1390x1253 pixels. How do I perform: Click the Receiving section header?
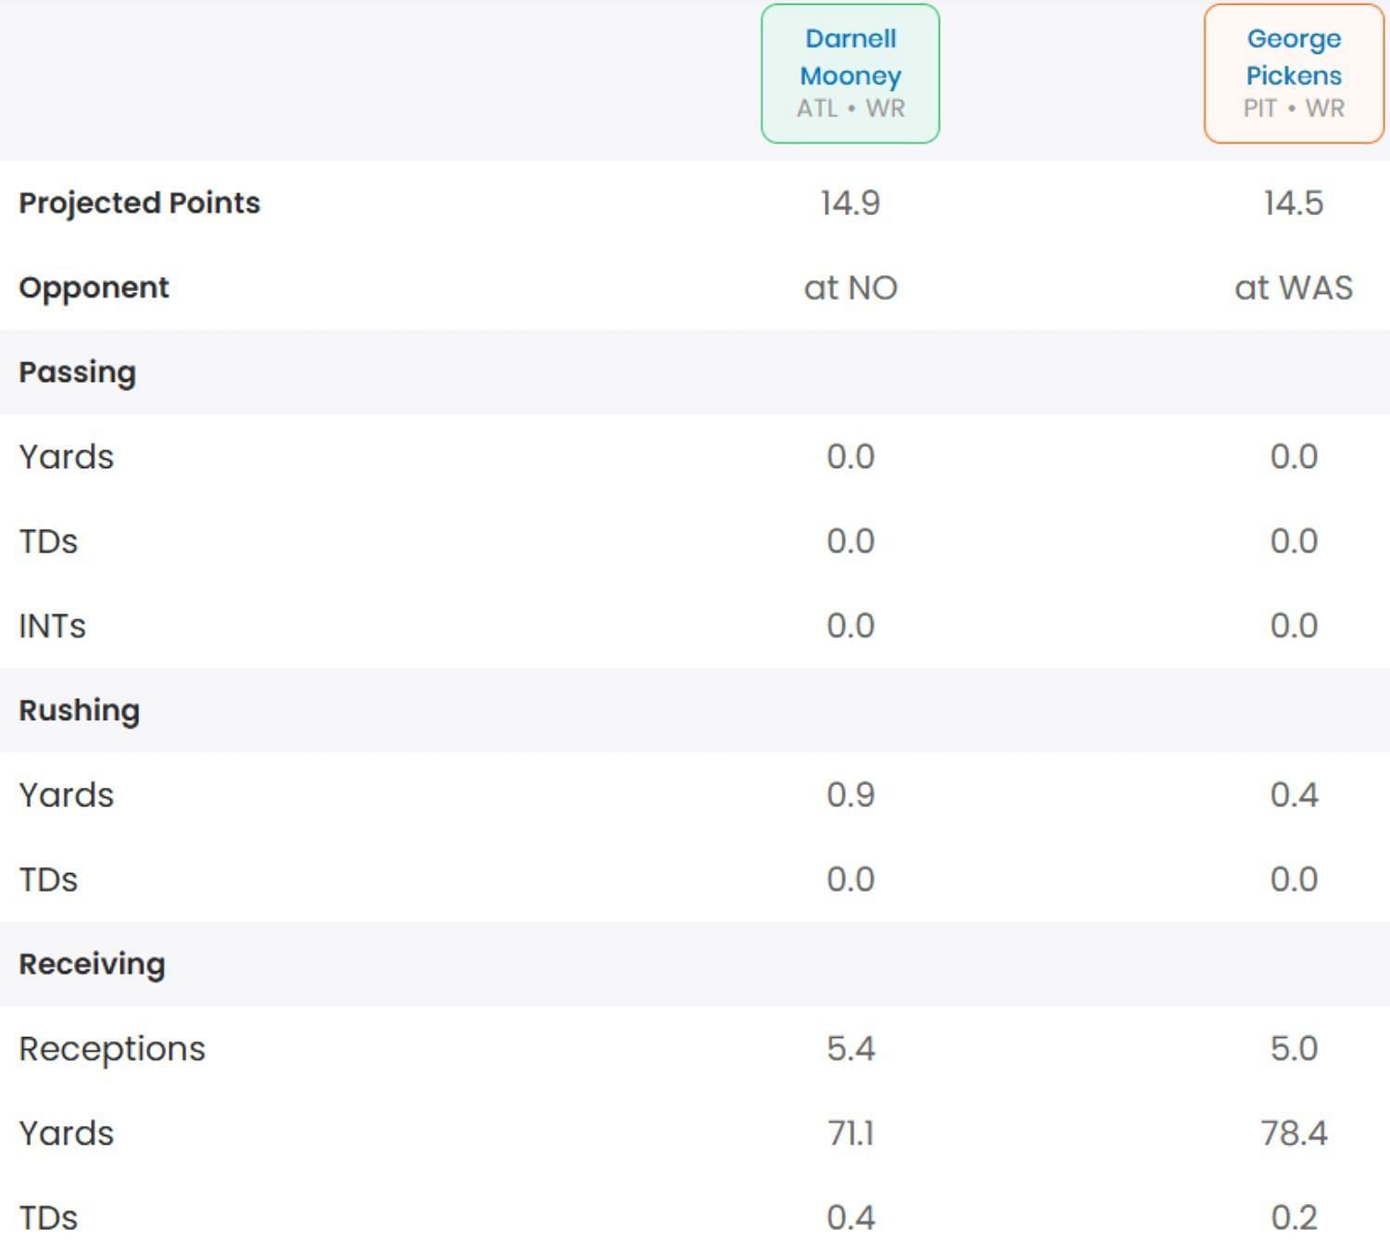click(x=92, y=964)
